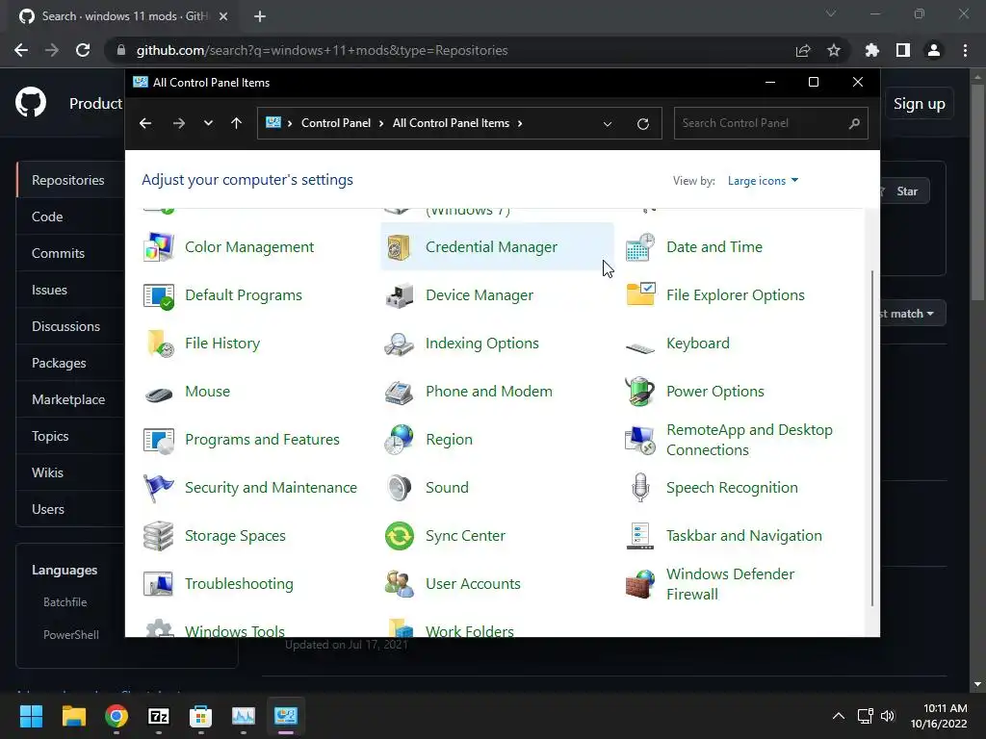Expand the chevron after All Control Panel Items
This screenshot has width=986, height=739.
point(520,123)
